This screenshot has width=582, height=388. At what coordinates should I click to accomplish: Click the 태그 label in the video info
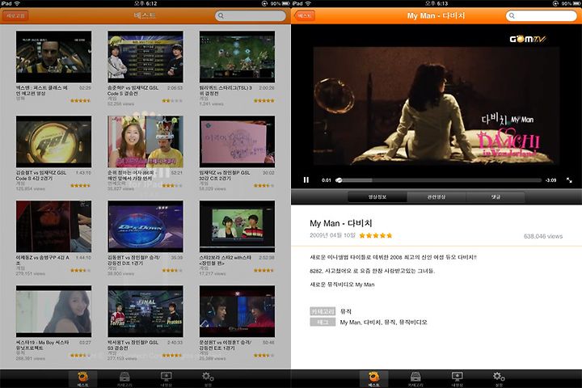tap(323, 322)
